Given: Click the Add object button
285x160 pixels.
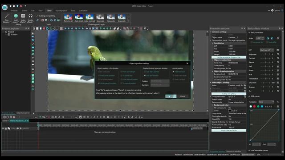Looking at the screenshot, I should pos(16,18).
